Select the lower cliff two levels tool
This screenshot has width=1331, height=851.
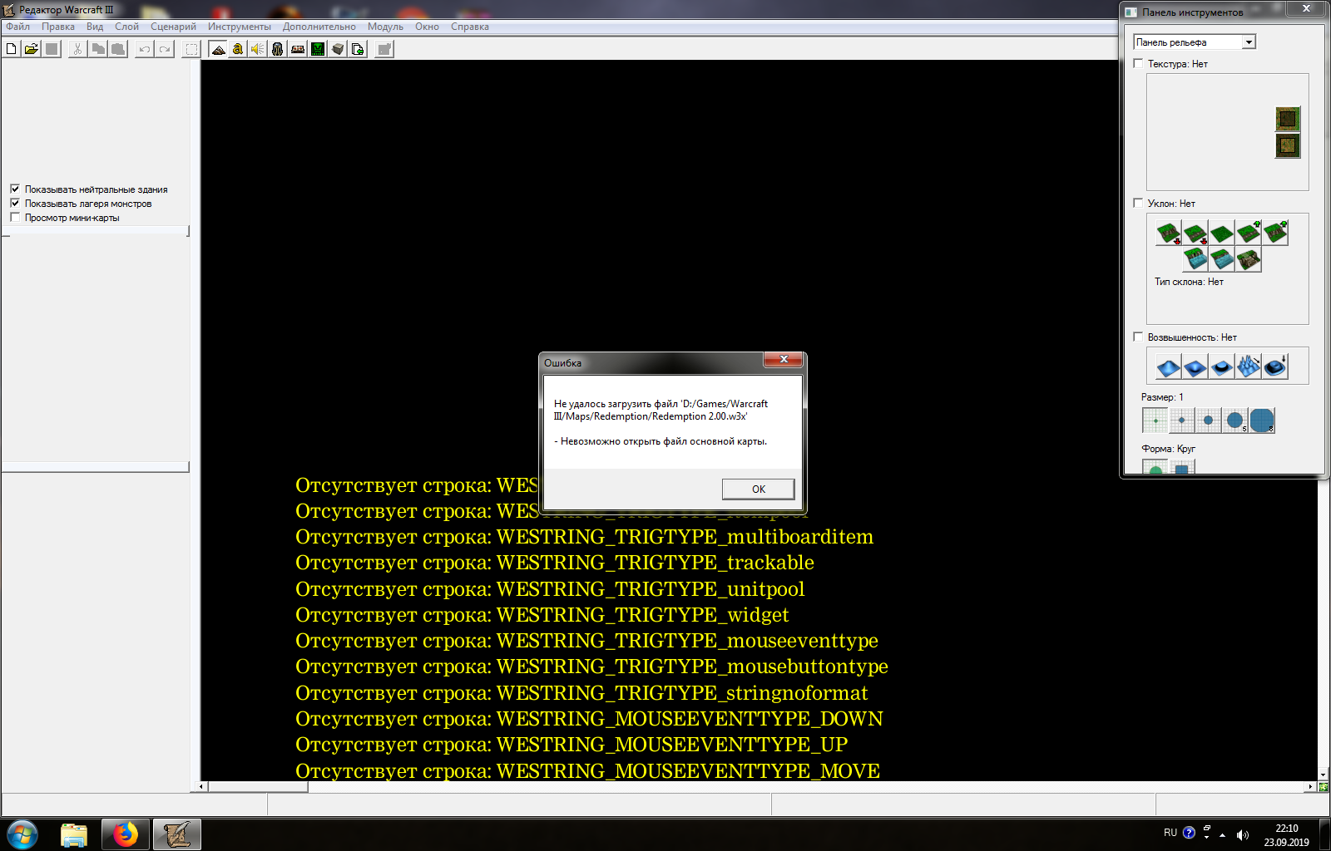[1169, 234]
